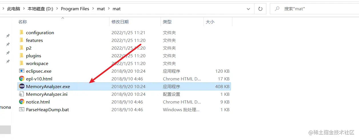Screen dimensions: 359x140
Task: Expand the chevron after 本地磁盘 (D:)
Action: 57,9
